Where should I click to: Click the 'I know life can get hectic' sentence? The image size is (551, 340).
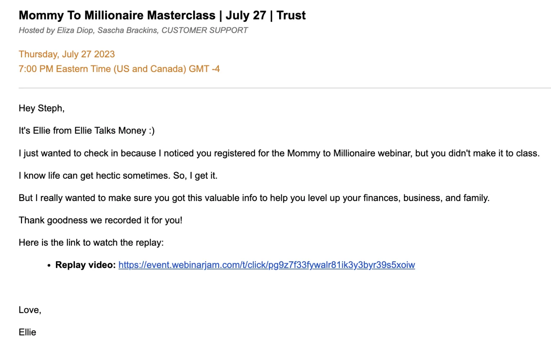point(118,176)
